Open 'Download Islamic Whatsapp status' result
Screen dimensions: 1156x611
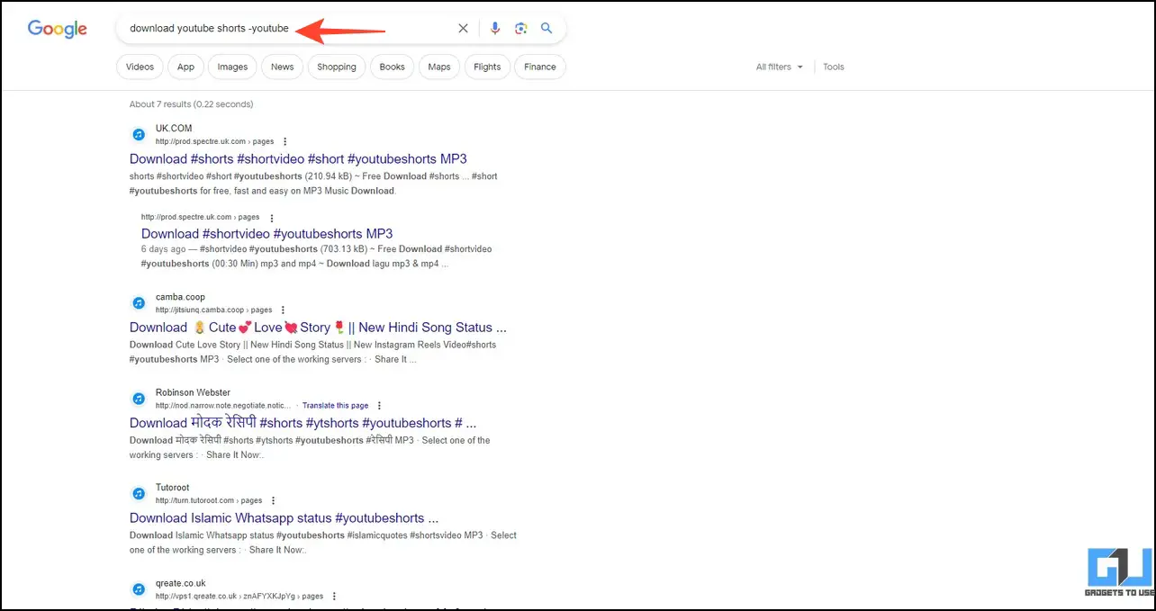point(284,518)
